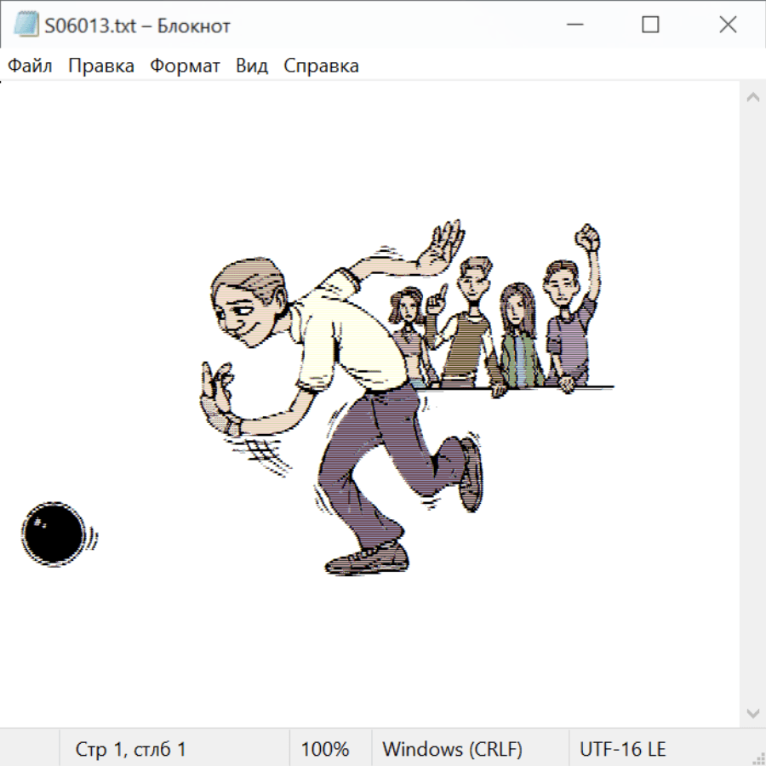Maximize the Блокнот window
This screenshot has width=766, height=766.
pyautogui.click(x=650, y=26)
